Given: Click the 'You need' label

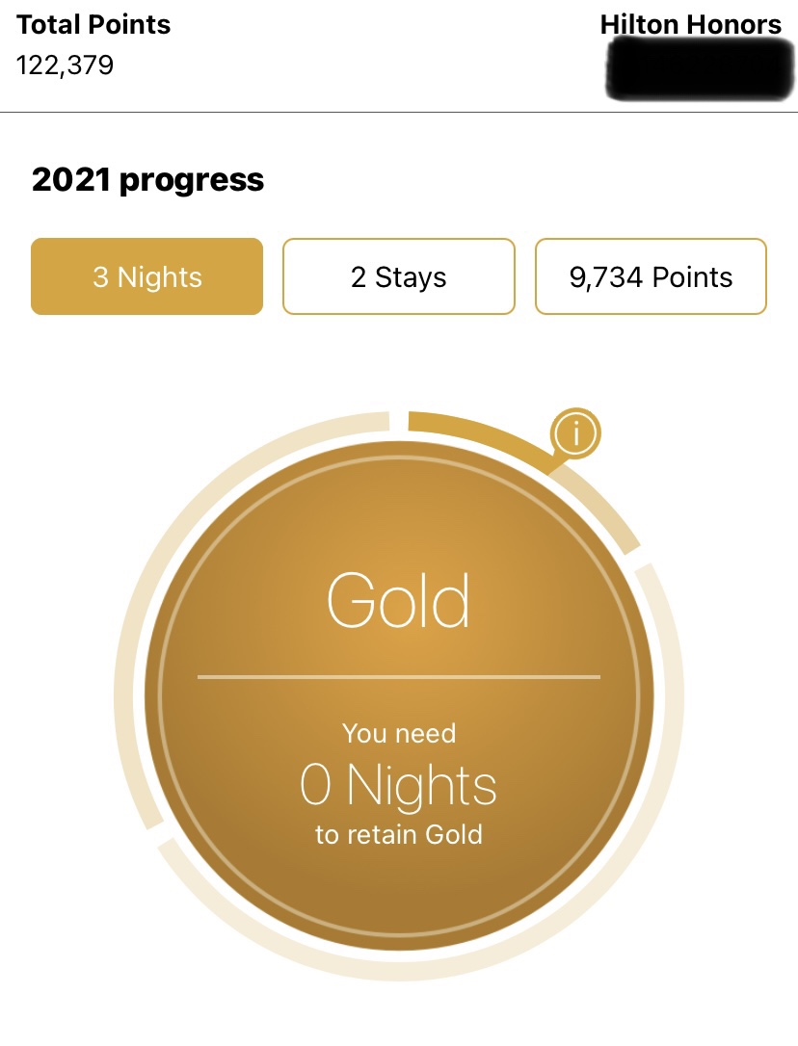Looking at the screenshot, I should 399,733.
